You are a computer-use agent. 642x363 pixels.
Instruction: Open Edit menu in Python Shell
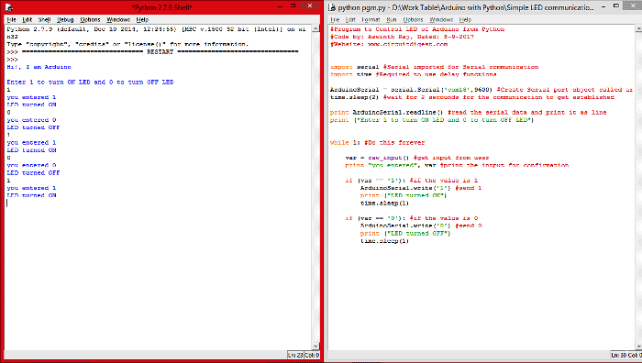click(27, 19)
